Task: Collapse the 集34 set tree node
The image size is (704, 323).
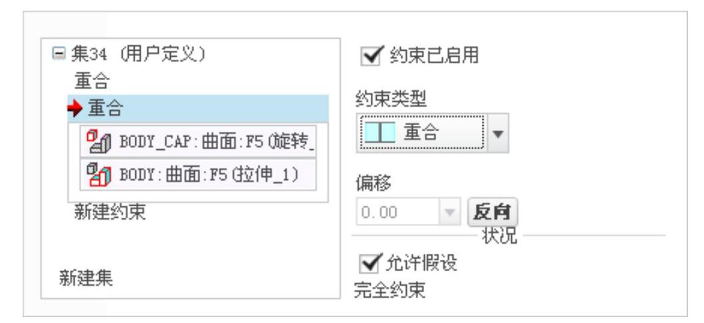Action: (57, 55)
